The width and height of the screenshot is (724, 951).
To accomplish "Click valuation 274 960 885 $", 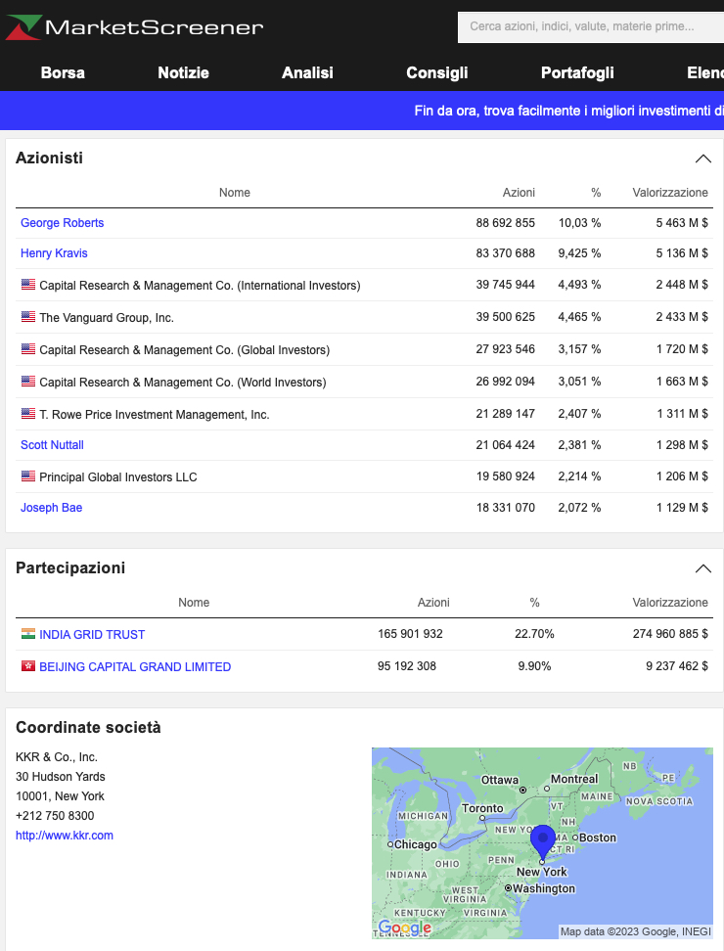I will pos(670,633).
